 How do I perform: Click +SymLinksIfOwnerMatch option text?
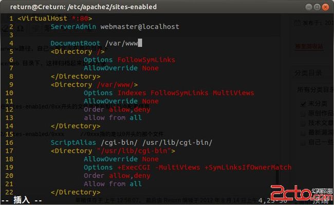point(248,168)
